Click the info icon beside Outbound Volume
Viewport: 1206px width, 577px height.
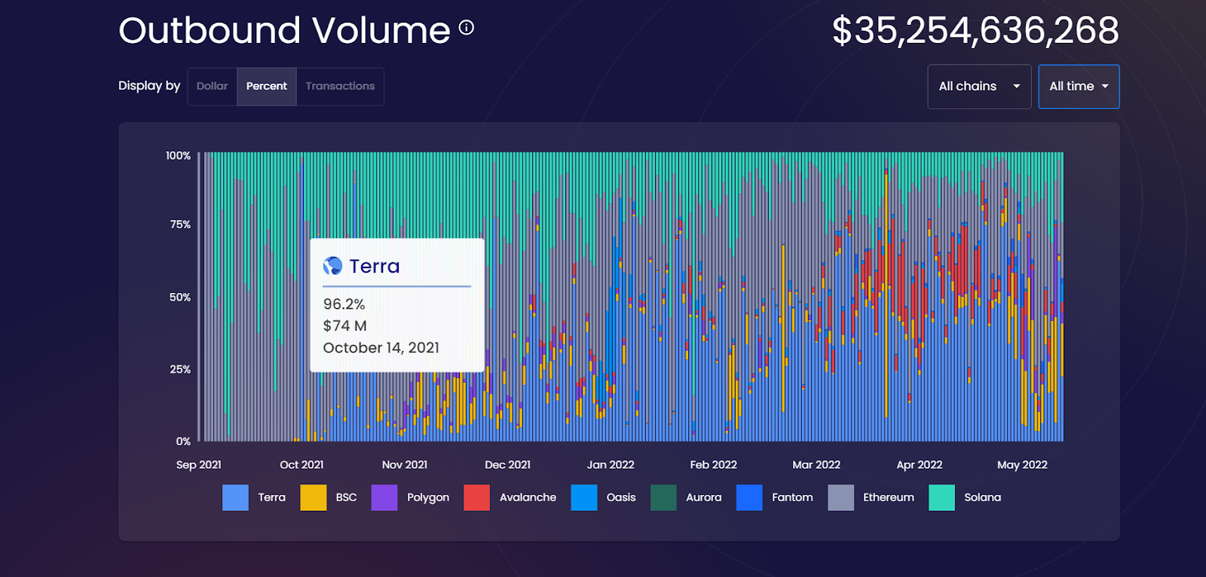467,28
